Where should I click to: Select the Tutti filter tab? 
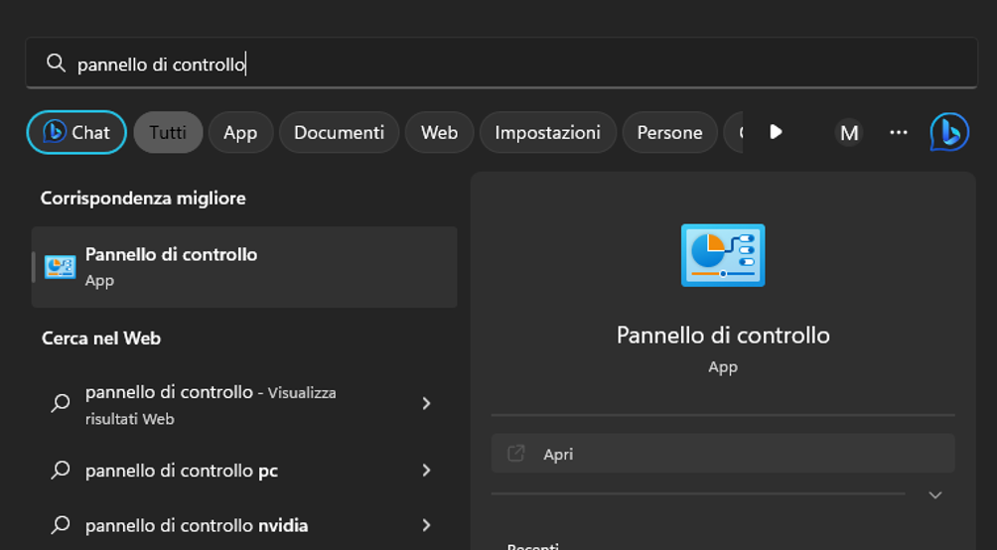(x=169, y=132)
